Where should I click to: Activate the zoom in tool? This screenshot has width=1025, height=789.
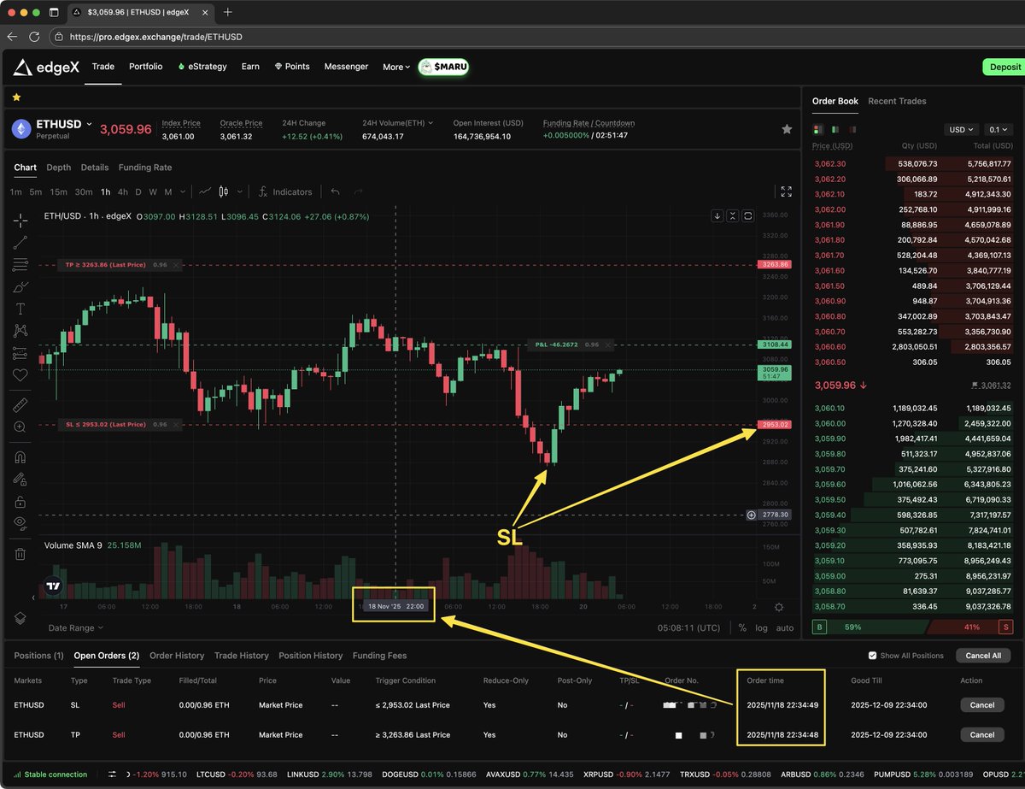20,427
